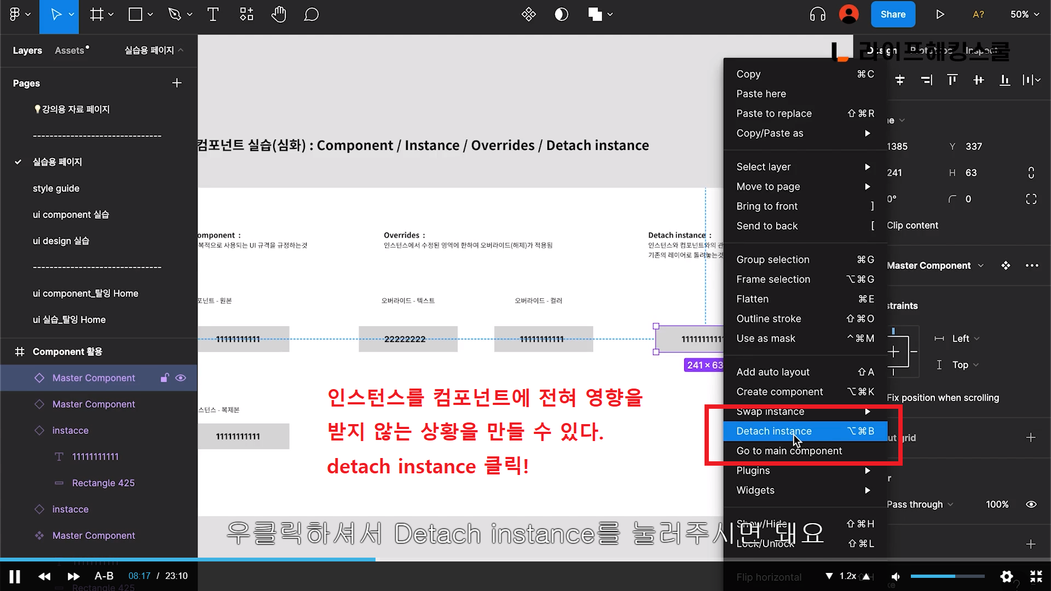The image size is (1051, 591).
Task: Toggle layer visibility eye next to 100%
Action: pos(1031,505)
